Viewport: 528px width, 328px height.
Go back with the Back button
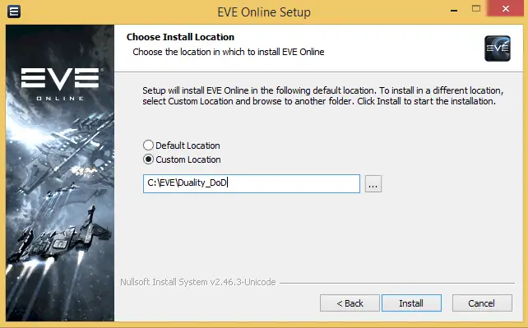click(350, 303)
